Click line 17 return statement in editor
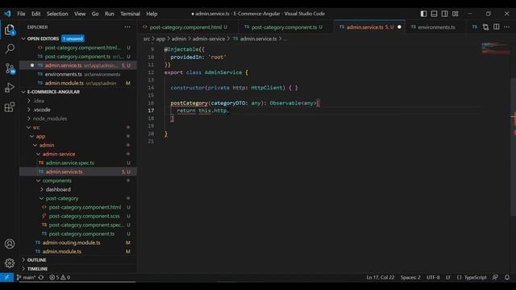 202,111
